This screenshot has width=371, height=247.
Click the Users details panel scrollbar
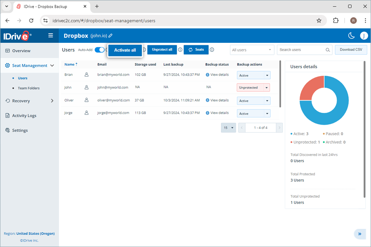[x=364, y=129]
